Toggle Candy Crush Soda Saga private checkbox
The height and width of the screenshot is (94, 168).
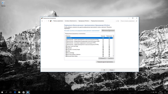(x=103, y=46)
